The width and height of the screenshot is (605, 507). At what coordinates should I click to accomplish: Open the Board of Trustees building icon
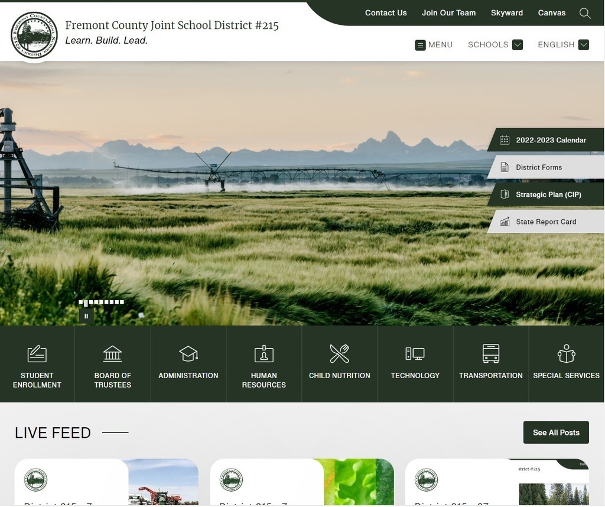click(112, 354)
